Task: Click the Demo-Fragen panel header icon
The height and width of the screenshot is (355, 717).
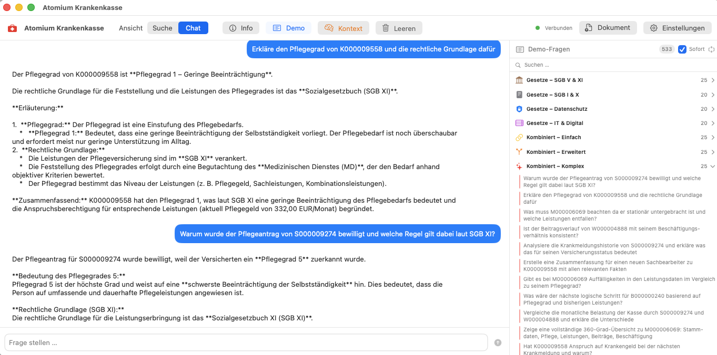Action: [x=520, y=49]
